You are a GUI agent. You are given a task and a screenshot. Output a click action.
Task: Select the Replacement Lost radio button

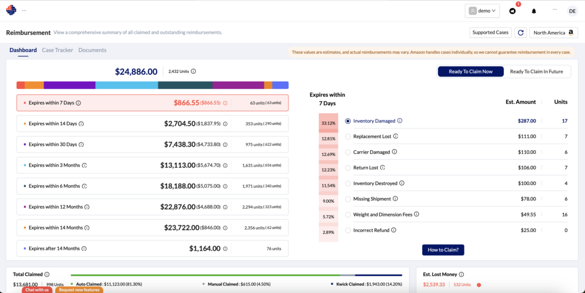(348, 137)
